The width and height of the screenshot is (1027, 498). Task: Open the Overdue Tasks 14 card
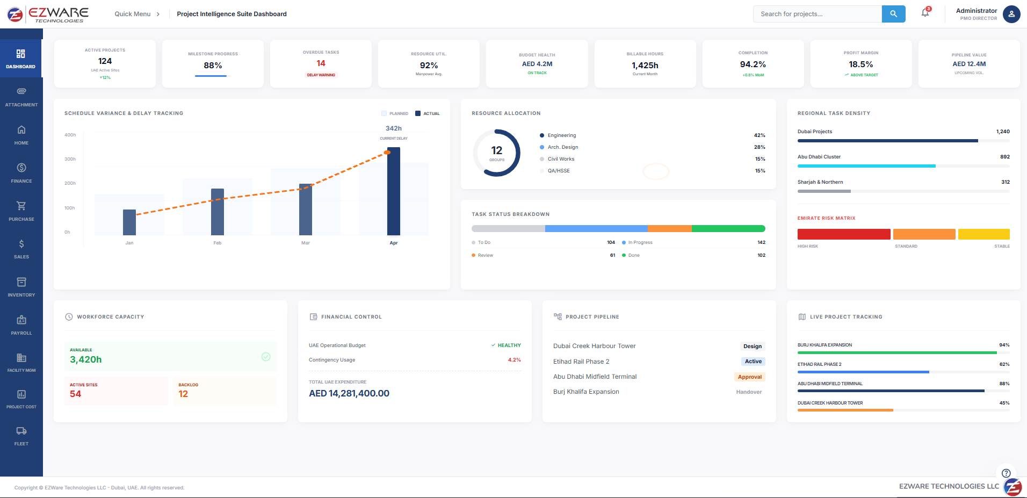pos(321,63)
